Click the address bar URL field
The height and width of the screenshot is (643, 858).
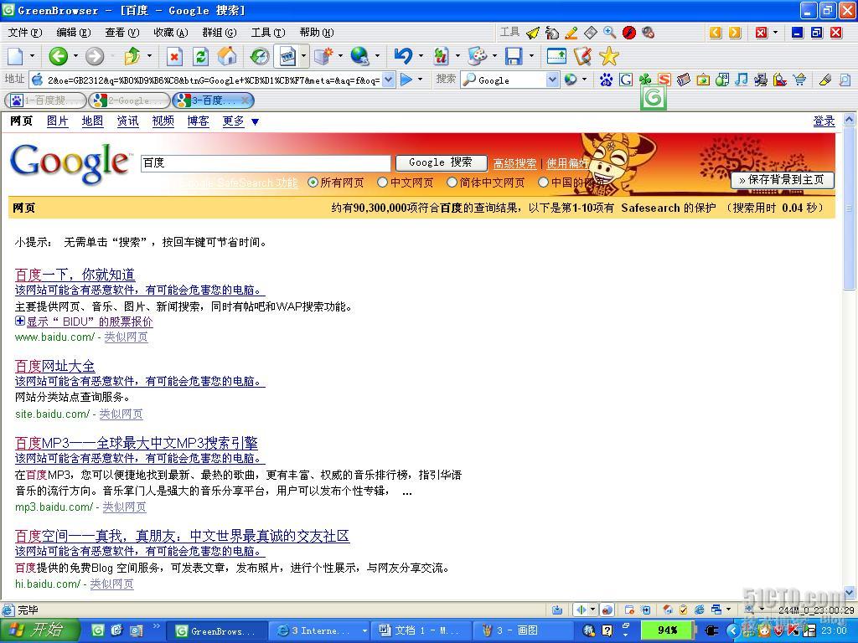click(214, 80)
